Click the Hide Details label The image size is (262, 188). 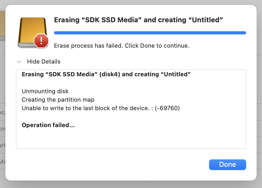click(44, 62)
